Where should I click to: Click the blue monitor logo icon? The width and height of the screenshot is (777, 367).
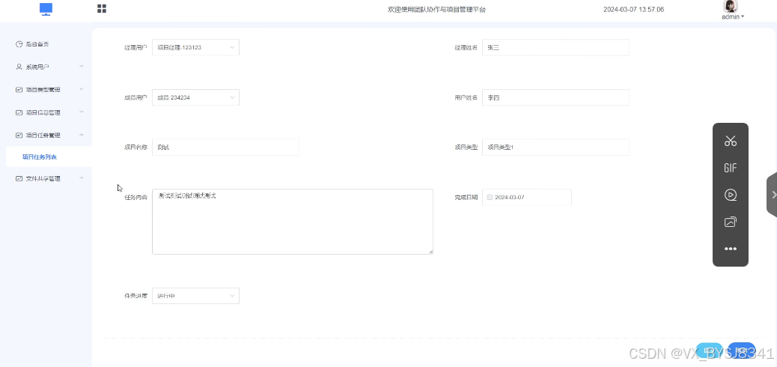pyautogui.click(x=46, y=9)
